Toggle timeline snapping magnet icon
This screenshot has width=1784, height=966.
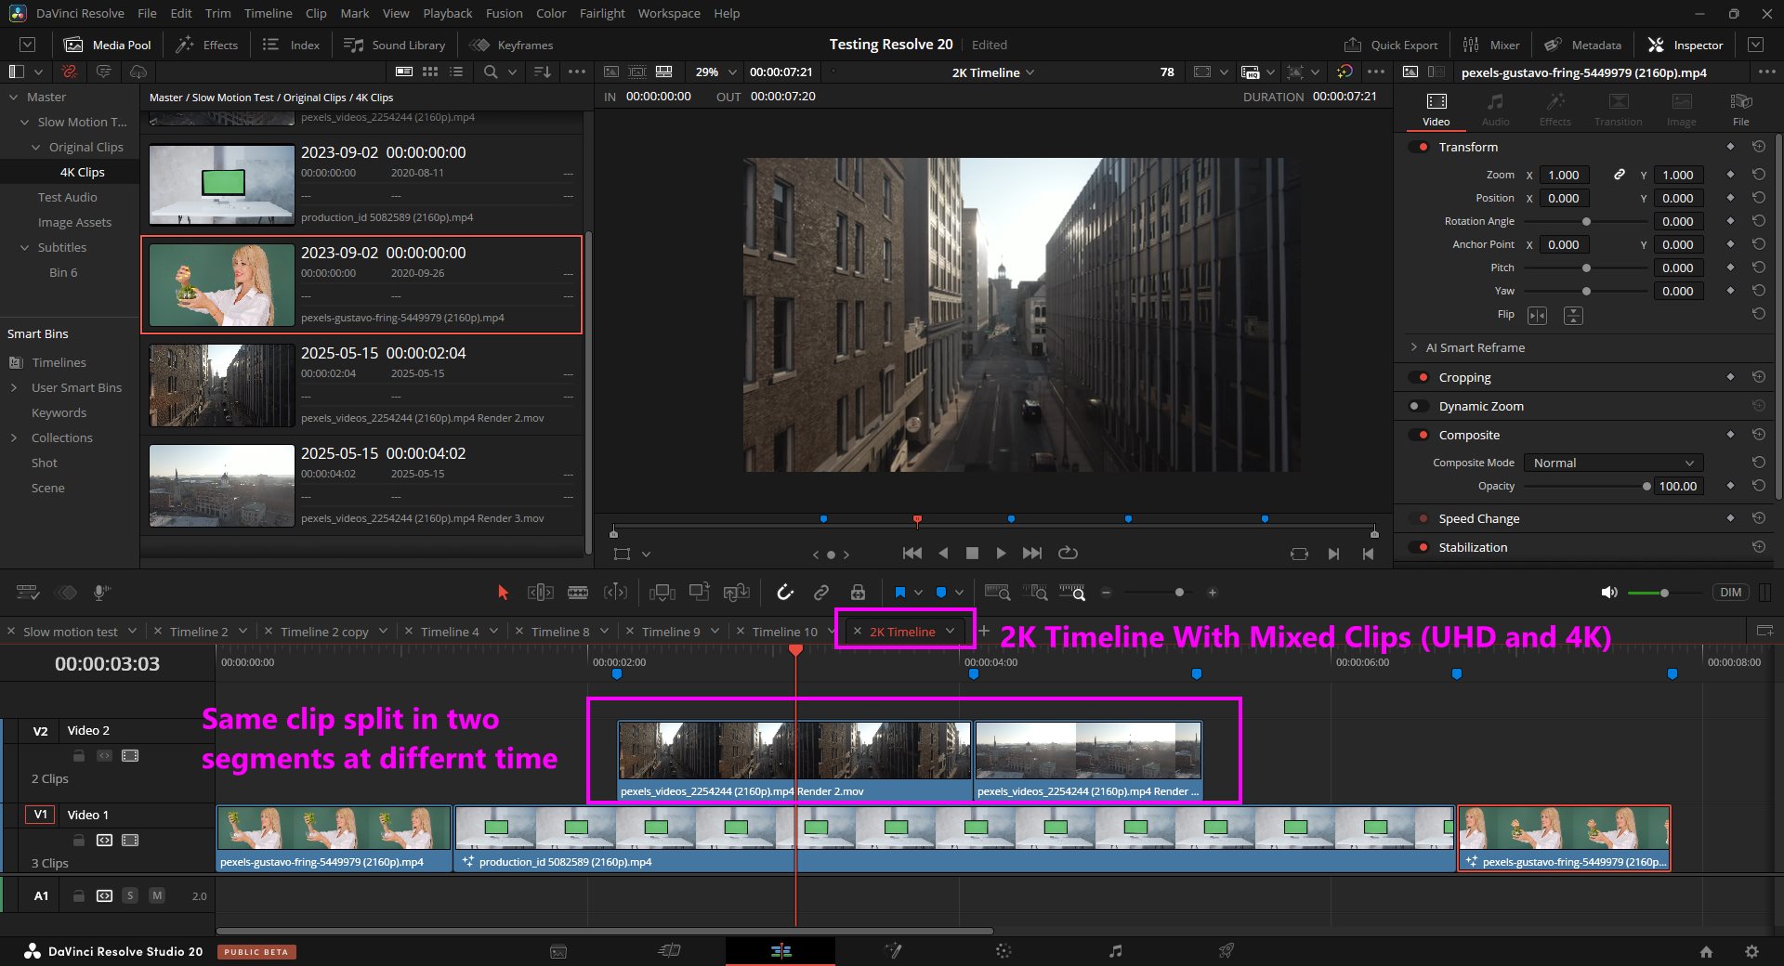(x=785, y=593)
